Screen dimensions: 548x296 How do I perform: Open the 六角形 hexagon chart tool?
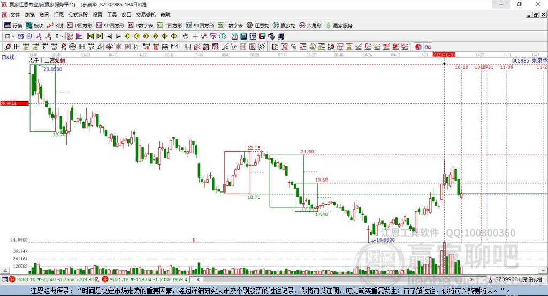click(310, 26)
